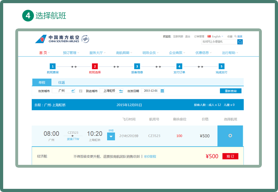
Task: Click the China Southern Airlines logo
Action: tap(57, 39)
